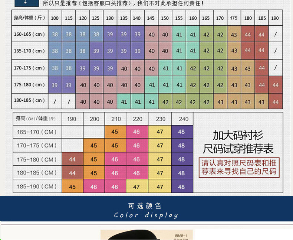
Task: Select the lowercase '165-170 (cm)' row label in upper table
Action: click(x=30, y=51)
